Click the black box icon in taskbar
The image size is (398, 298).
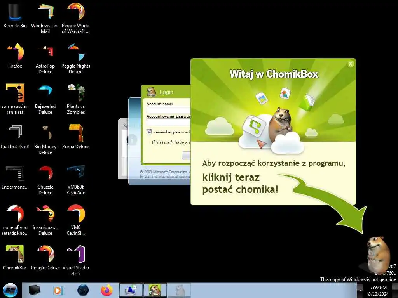pos(35,290)
